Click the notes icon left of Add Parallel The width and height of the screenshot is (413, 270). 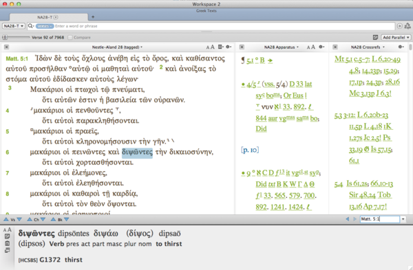coord(375,37)
